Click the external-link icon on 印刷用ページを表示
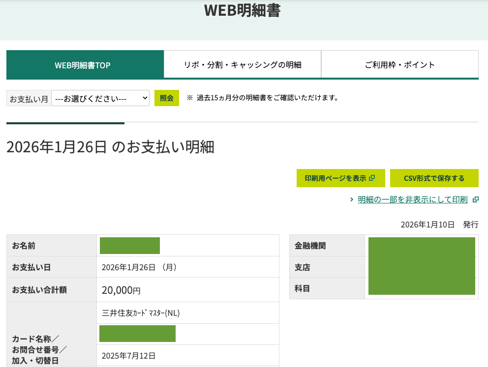The image size is (488, 367). click(372, 178)
